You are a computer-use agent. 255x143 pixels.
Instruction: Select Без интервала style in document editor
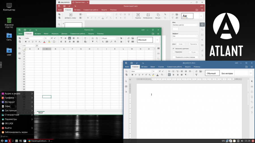click(x=227, y=73)
